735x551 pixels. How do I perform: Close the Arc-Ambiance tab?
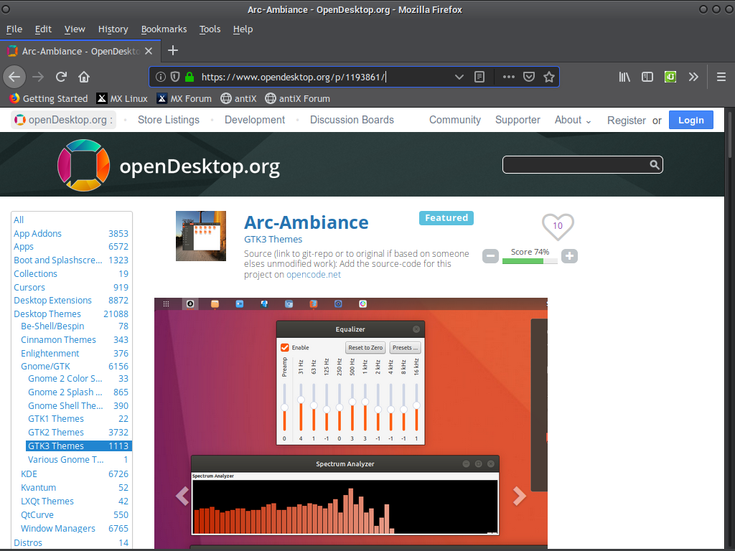149,51
